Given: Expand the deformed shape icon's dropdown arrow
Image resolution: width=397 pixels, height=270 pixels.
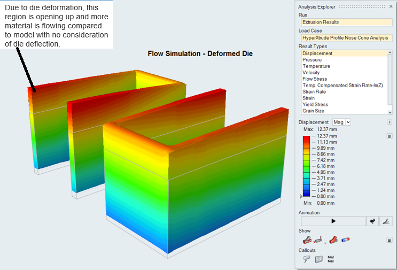Looking at the screenshot, I should tap(325, 242).
